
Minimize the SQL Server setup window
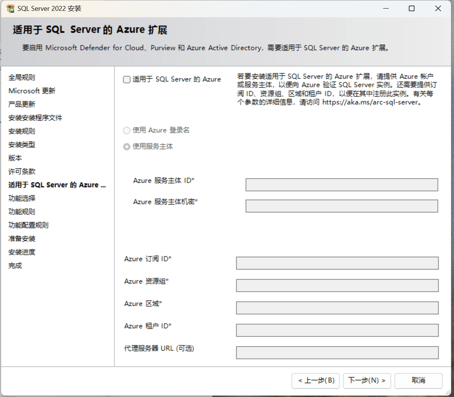click(x=386, y=9)
